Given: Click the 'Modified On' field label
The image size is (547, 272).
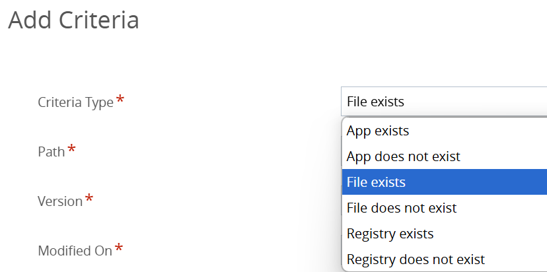Looking at the screenshot, I should coord(75,251).
